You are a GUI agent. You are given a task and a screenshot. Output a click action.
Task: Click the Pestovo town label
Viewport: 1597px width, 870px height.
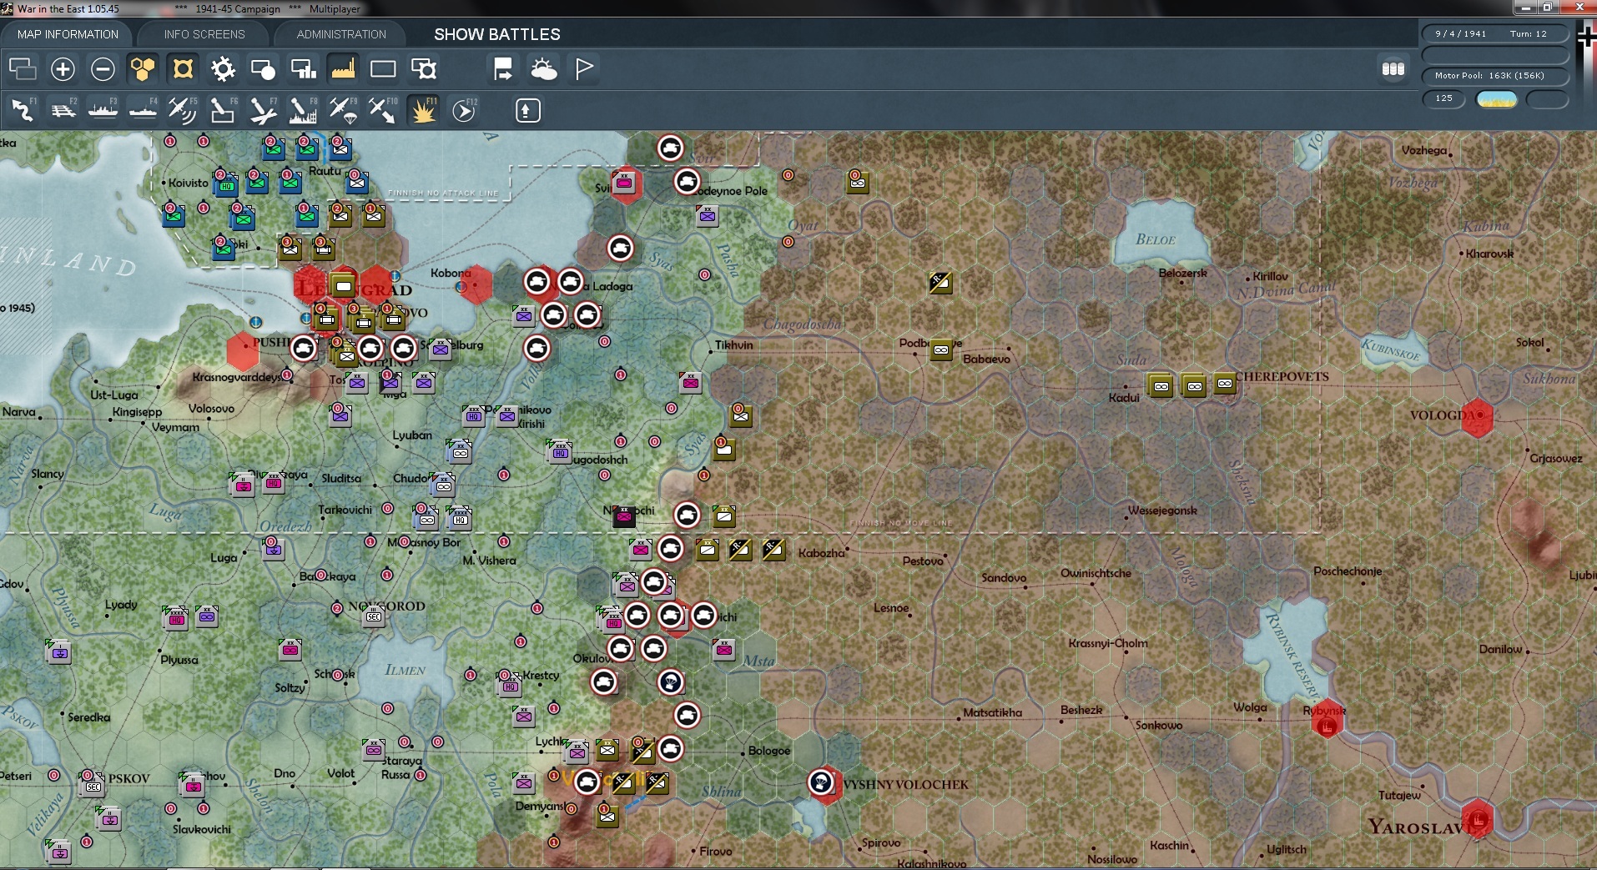[923, 561]
